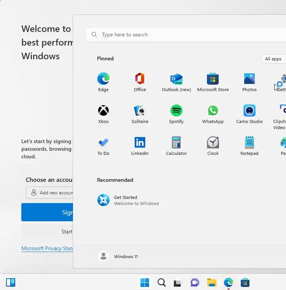Open Task View on taskbar

177,282
